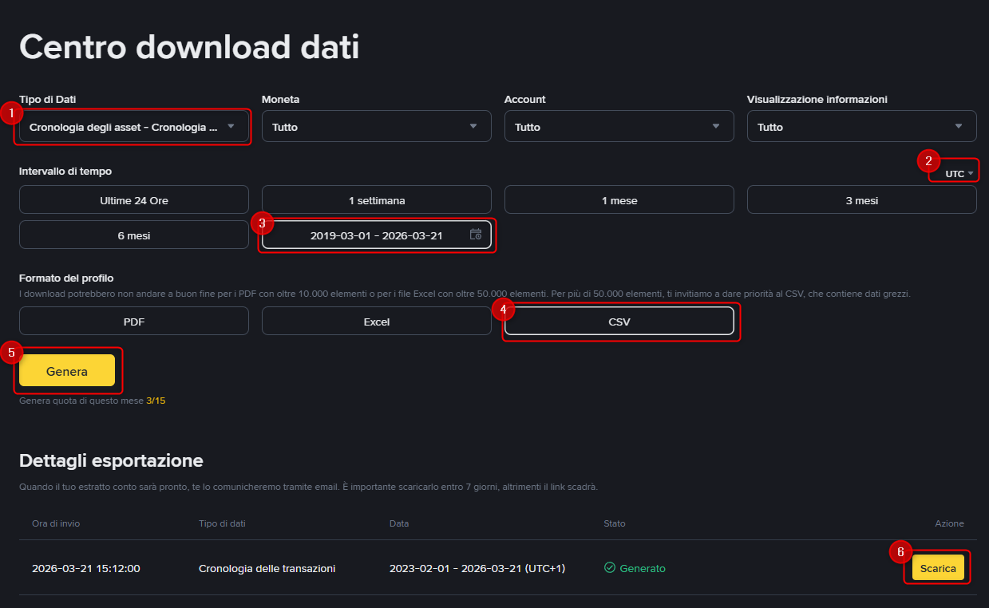Viewport: 989px width, 608px height.
Task: Select the 6 mesi interval
Action: [133, 234]
